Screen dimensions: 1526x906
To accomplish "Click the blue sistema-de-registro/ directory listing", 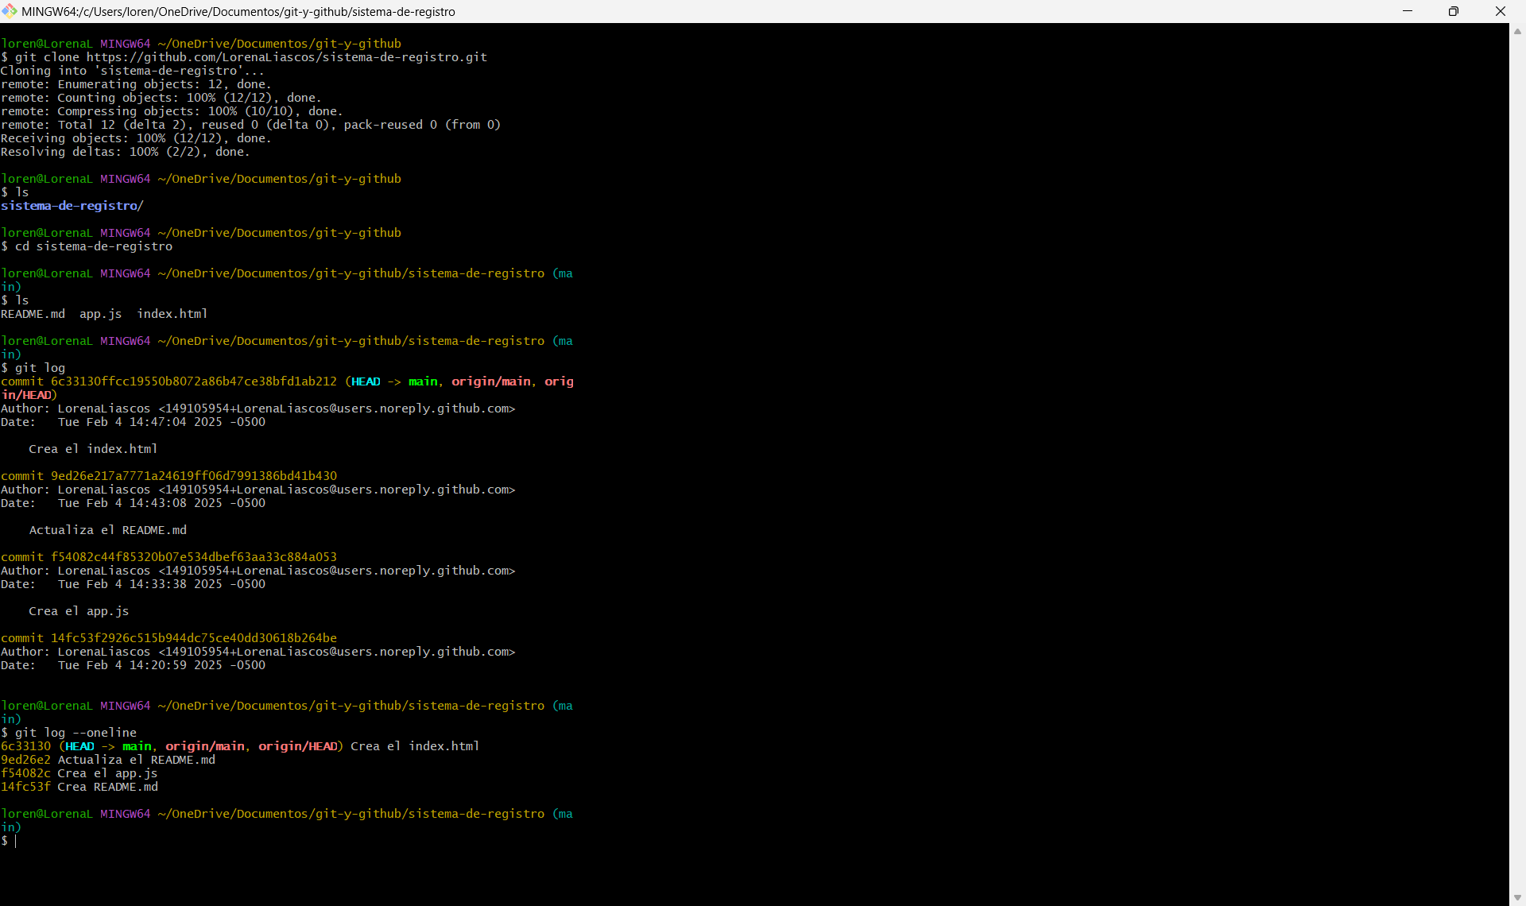I will [x=72, y=206].
